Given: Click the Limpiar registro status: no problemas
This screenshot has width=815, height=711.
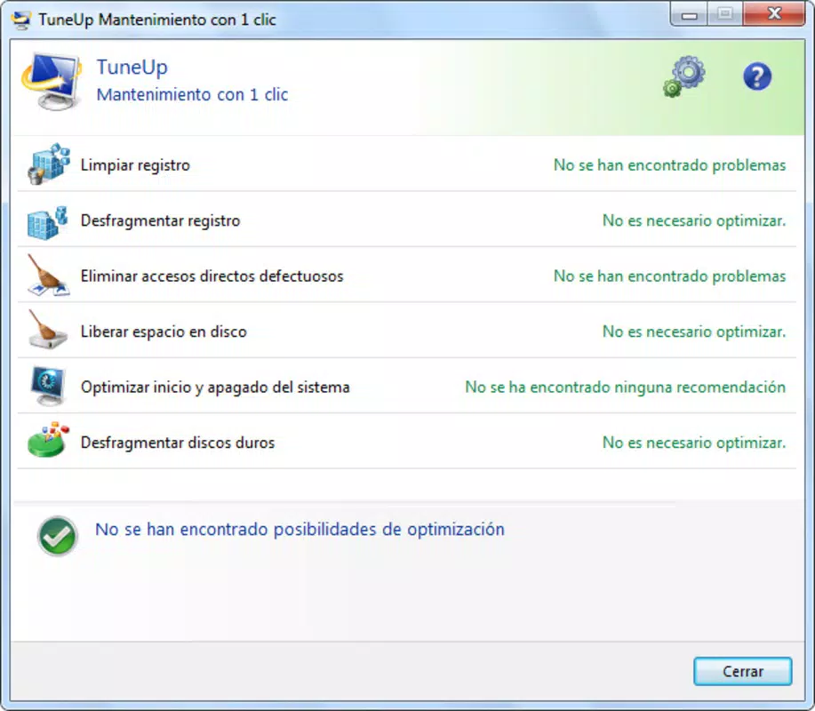Looking at the screenshot, I should 669,165.
